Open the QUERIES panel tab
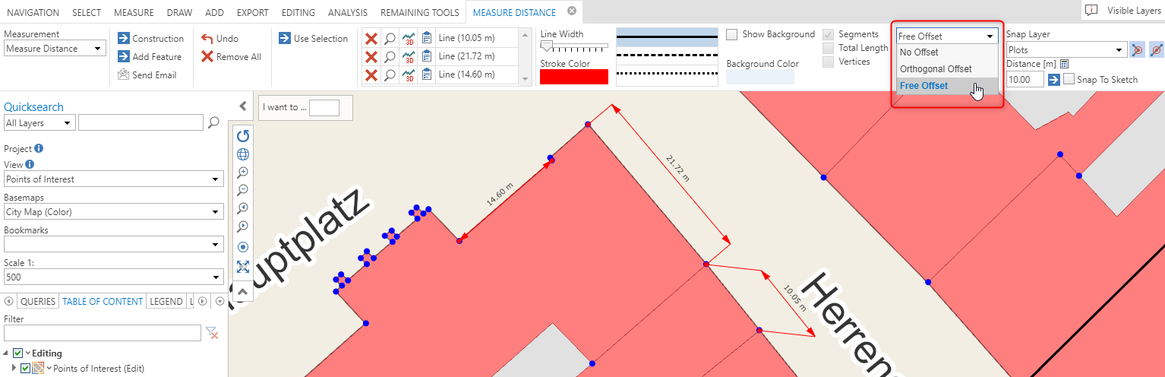Image resolution: width=1165 pixels, height=377 pixels. click(38, 301)
